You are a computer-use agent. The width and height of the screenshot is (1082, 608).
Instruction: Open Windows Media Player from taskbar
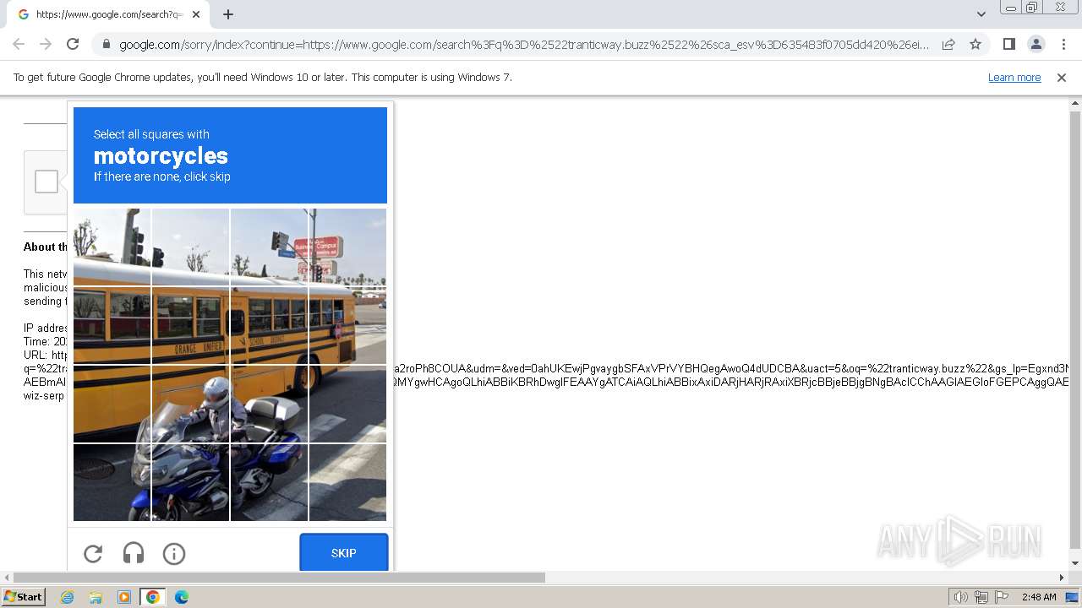pos(124,597)
